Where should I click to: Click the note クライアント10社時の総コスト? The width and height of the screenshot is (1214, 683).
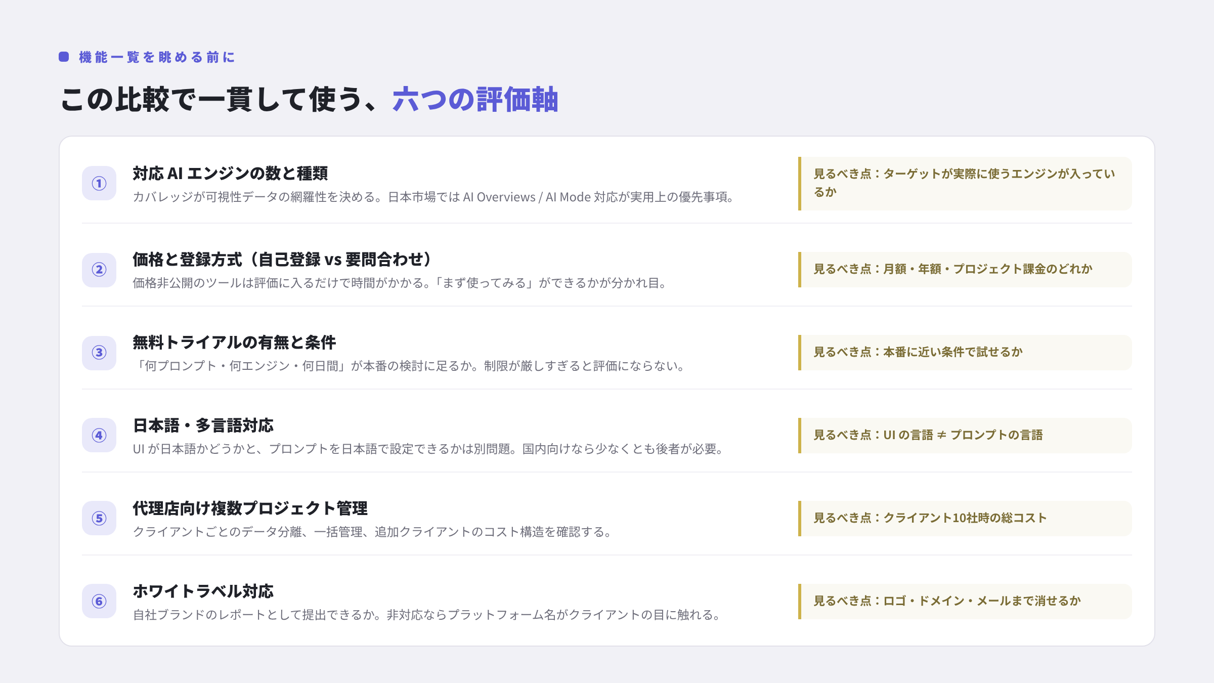965,518
